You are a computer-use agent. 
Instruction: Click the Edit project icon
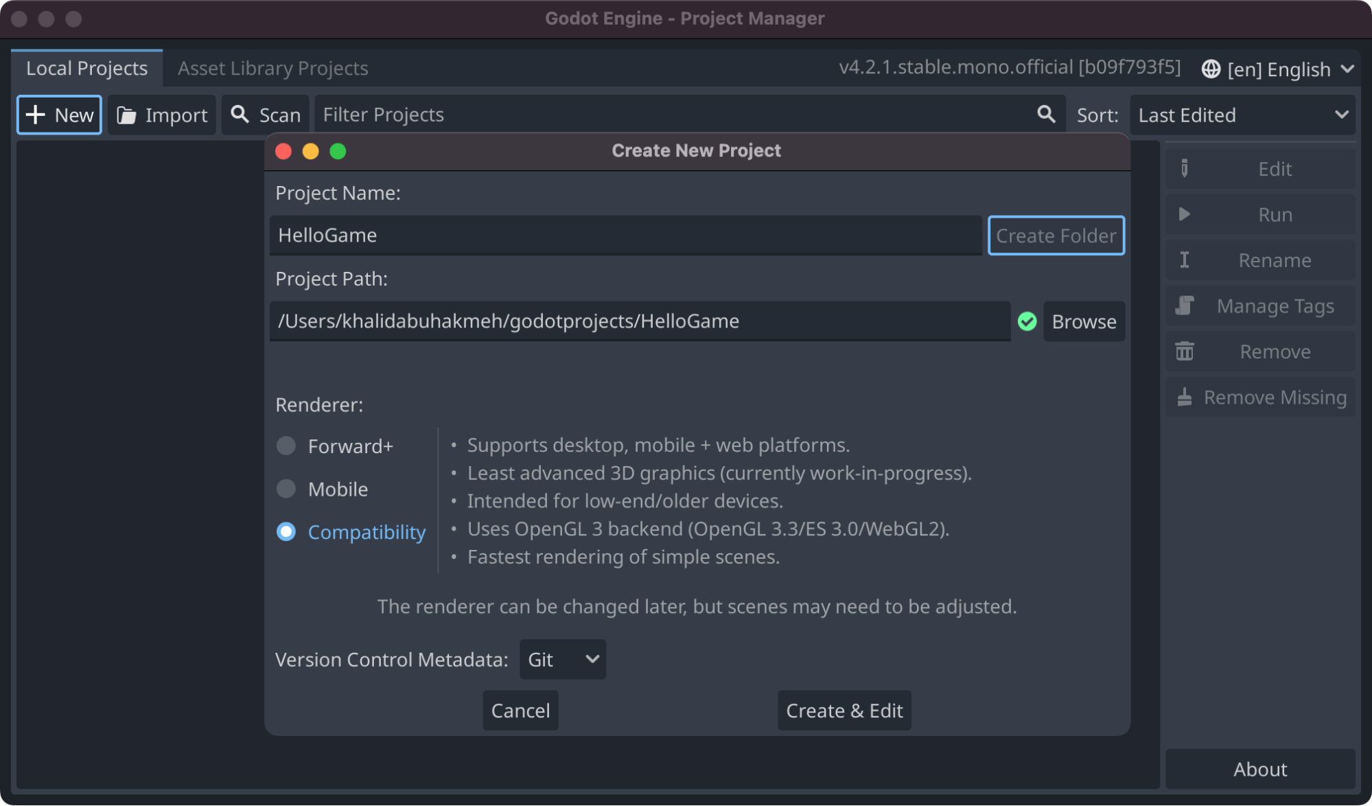click(1182, 170)
